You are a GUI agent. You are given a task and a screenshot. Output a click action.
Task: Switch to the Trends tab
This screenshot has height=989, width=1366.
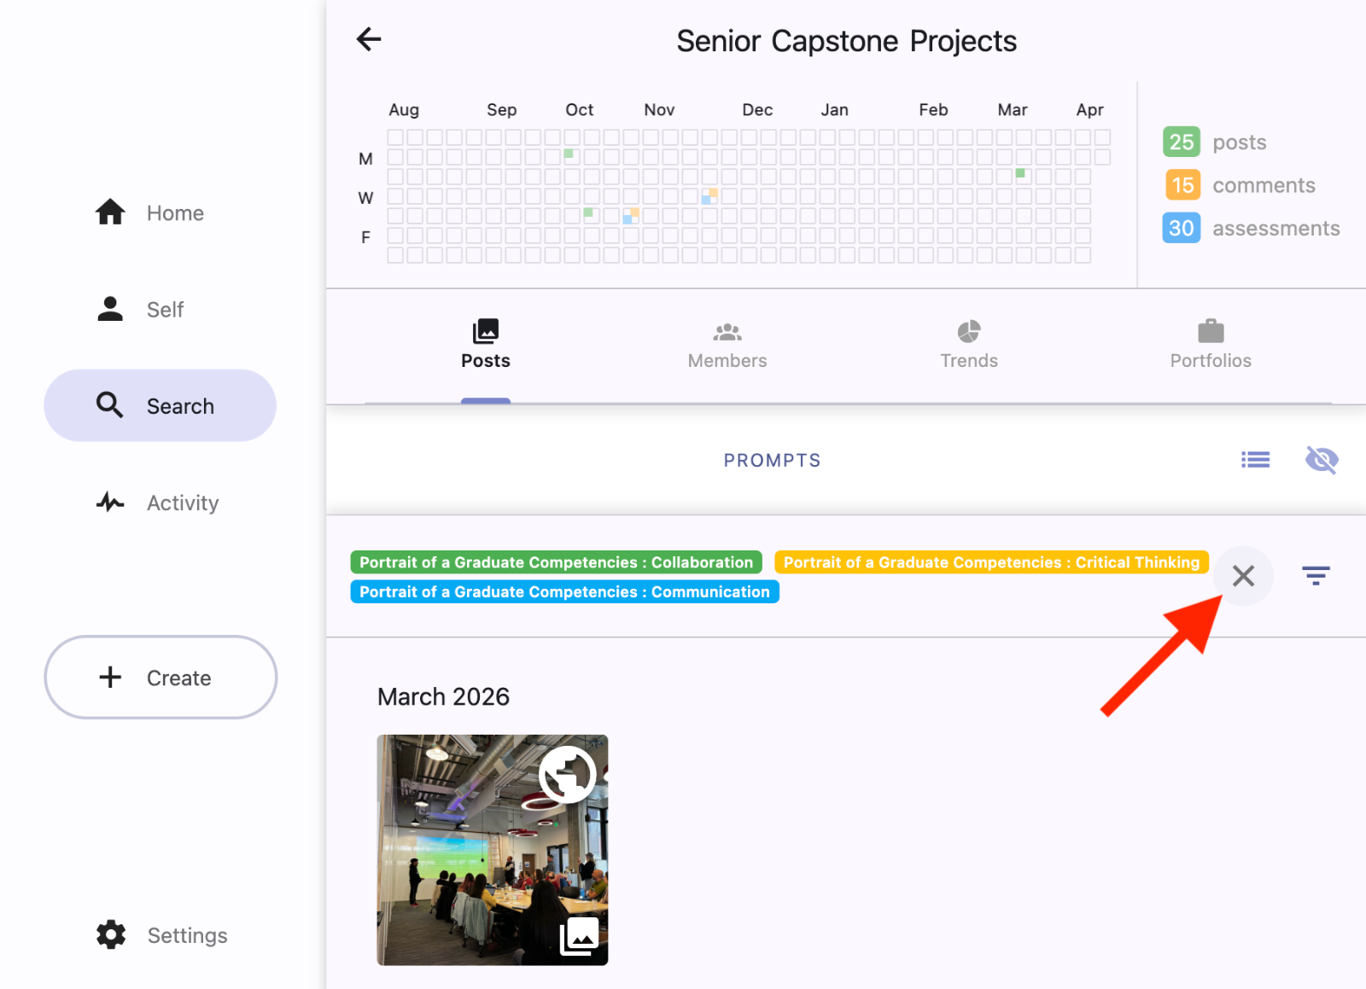tap(969, 345)
